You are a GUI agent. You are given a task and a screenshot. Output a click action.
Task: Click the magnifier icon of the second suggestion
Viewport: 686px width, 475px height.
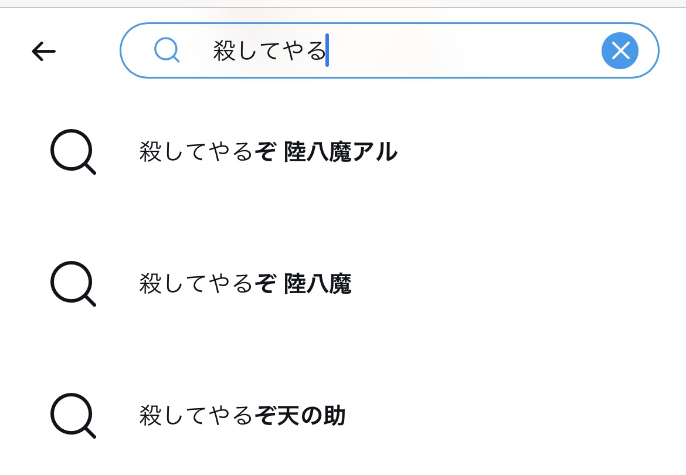[73, 284]
